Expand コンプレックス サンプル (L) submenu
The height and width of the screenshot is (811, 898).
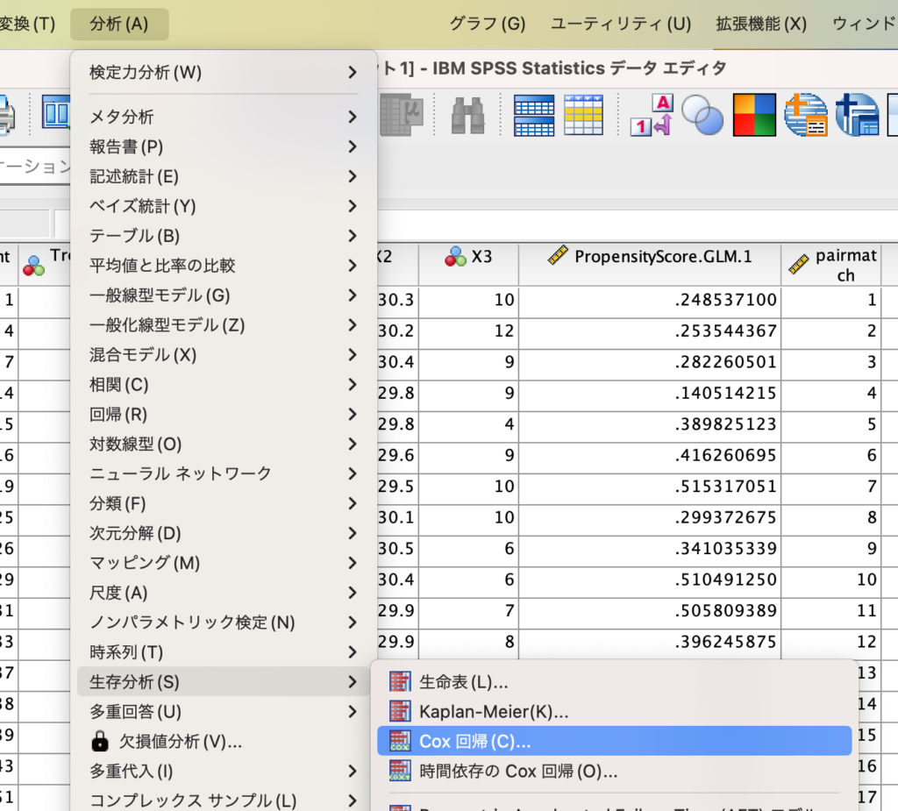(224, 800)
